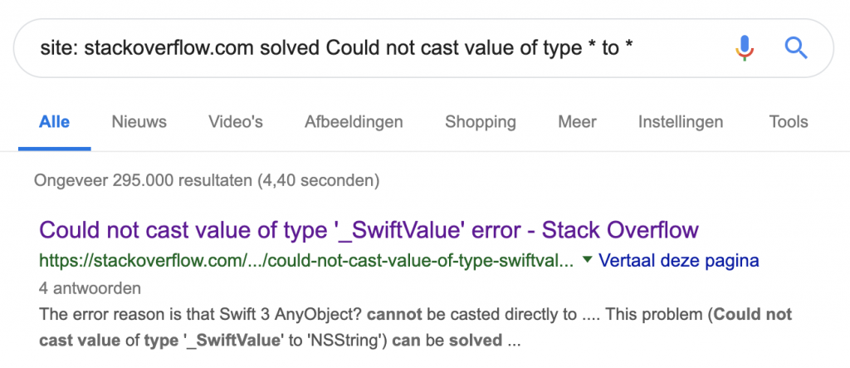Open the Instellingen menu
This screenshot has width=850, height=368.
point(681,122)
